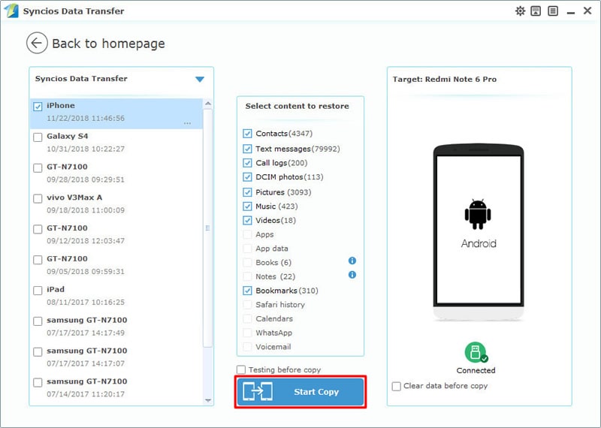Image resolution: width=601 pixels, height=428 pixels.
Task: Click the Android robot icon
Action: point(478,214)
